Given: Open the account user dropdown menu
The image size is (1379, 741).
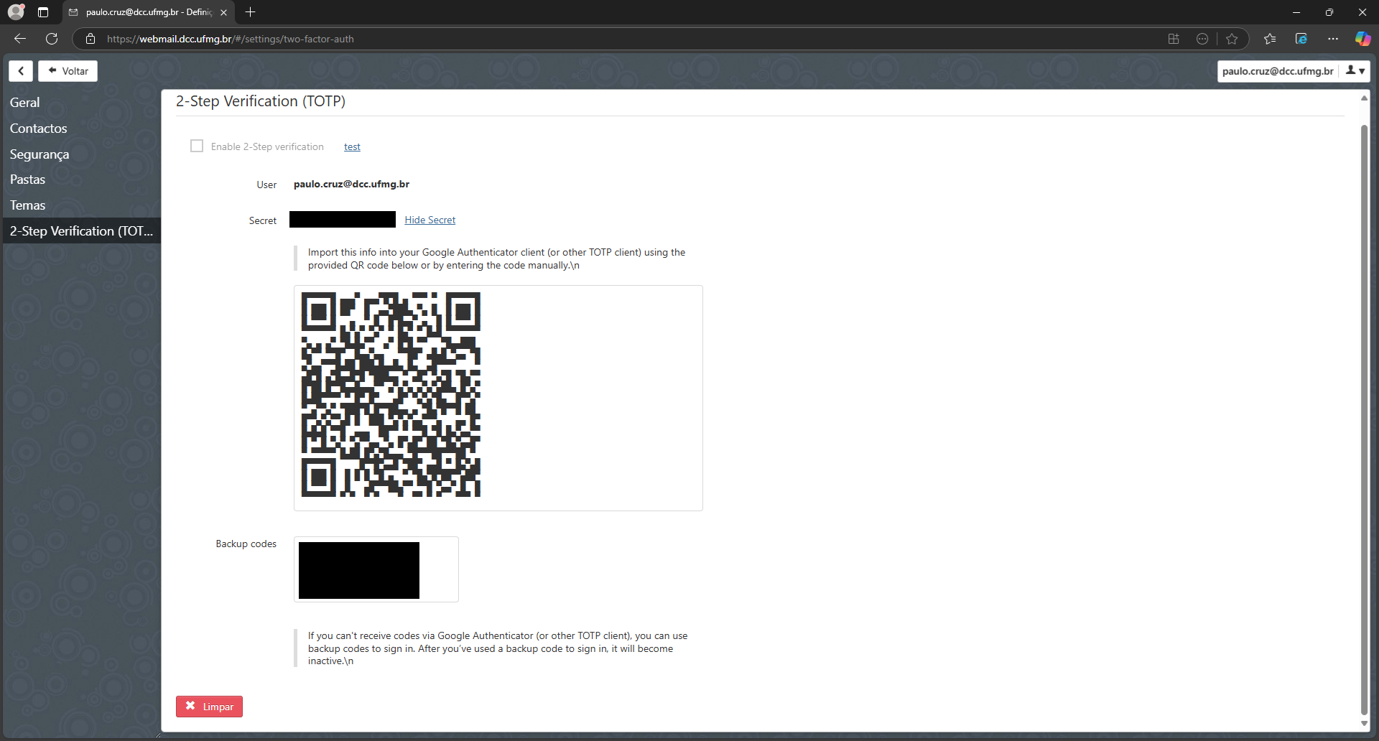Looking at the screenshot, I should (x=1355, y=71).
